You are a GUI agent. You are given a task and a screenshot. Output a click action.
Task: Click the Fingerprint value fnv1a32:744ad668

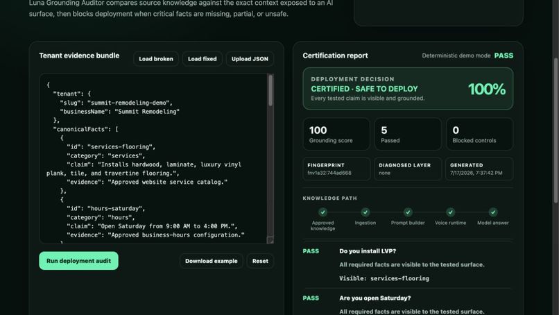(329, 173)
